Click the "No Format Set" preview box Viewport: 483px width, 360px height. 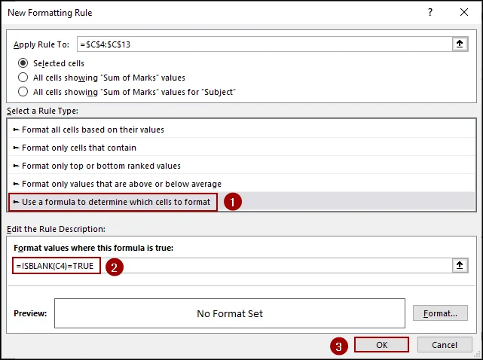pos(230,313)
